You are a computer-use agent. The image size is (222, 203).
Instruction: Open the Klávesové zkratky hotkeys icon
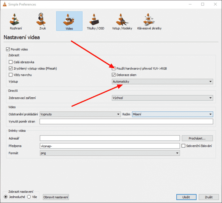pos(148,21)
